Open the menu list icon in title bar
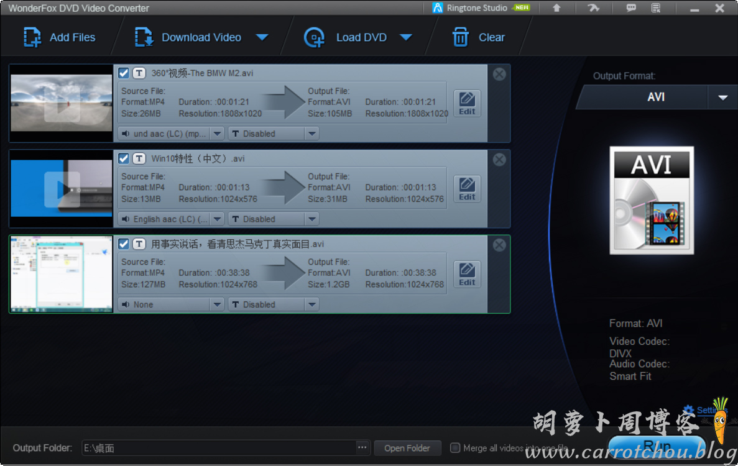Image resolution: width=738 pixels, height=466 pixels. tap(656, 8)
